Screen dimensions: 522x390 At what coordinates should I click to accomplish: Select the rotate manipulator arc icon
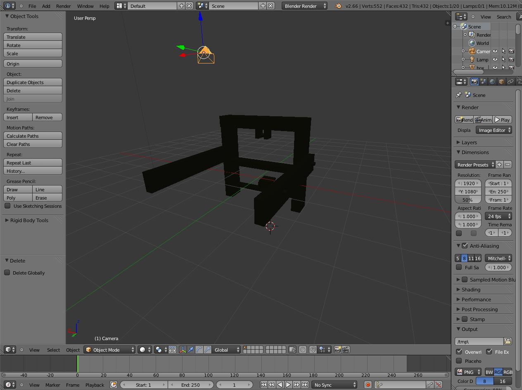[x=199, y=350]
